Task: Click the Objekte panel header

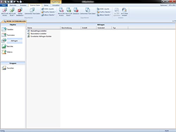Action: 13,25
